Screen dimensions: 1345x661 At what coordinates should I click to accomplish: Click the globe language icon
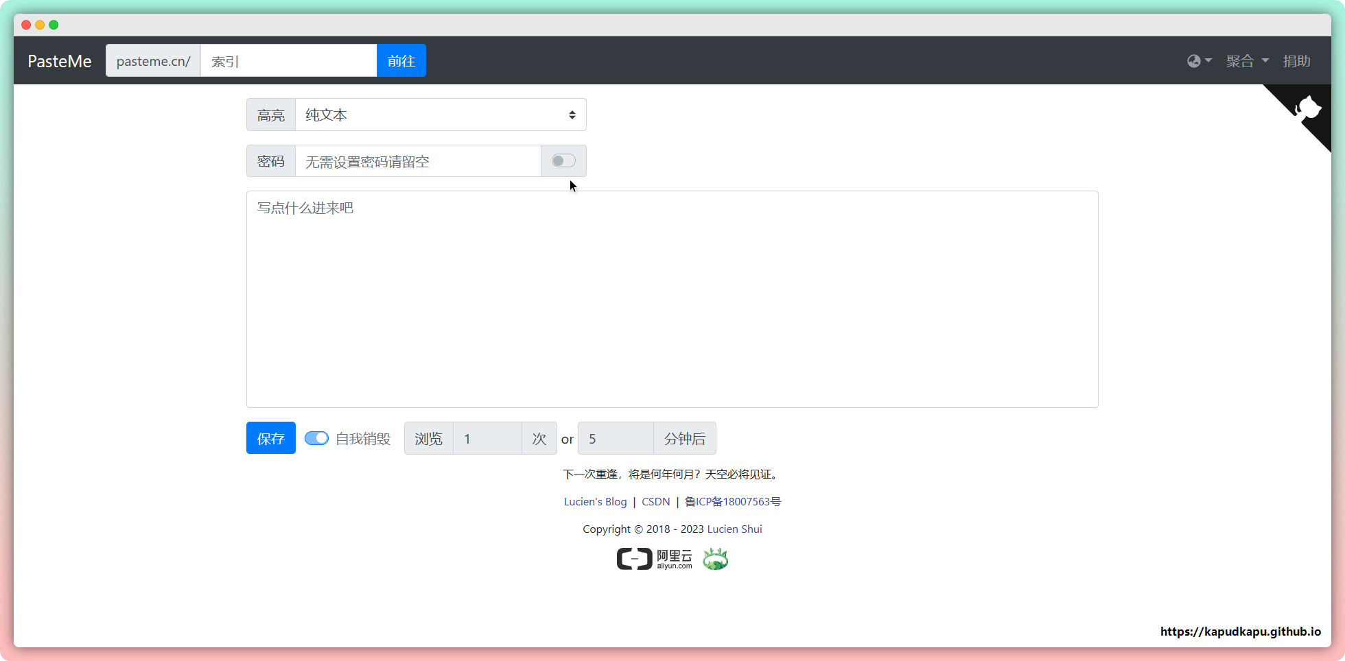click(1194, 61)
